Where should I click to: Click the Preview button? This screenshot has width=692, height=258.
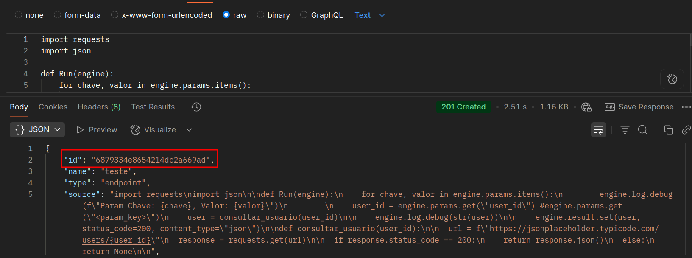coord(97,130)
